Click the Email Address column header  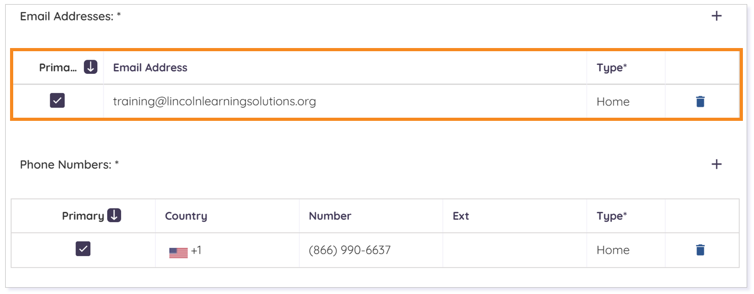(x=150, y=68)
